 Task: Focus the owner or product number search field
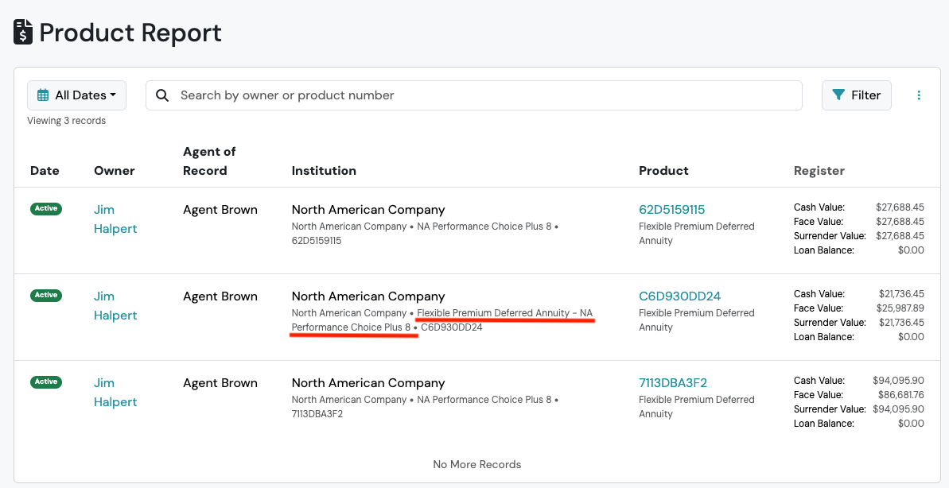coord(474,95)
